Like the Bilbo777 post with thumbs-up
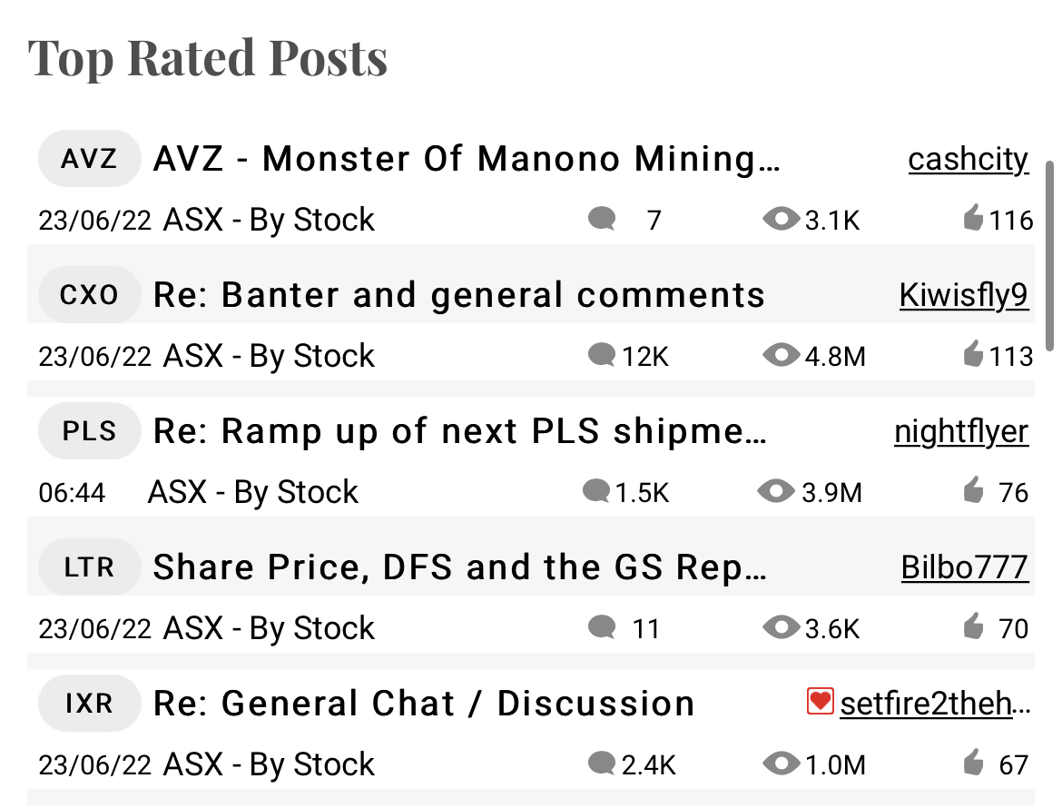Viewport: 1062px width, 808px height. coord(973,626)
